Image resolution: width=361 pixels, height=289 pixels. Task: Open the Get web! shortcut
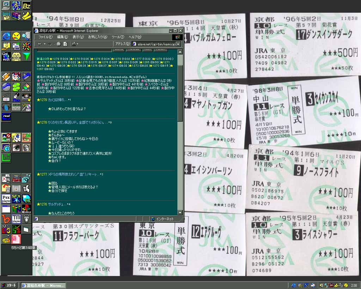6,56
